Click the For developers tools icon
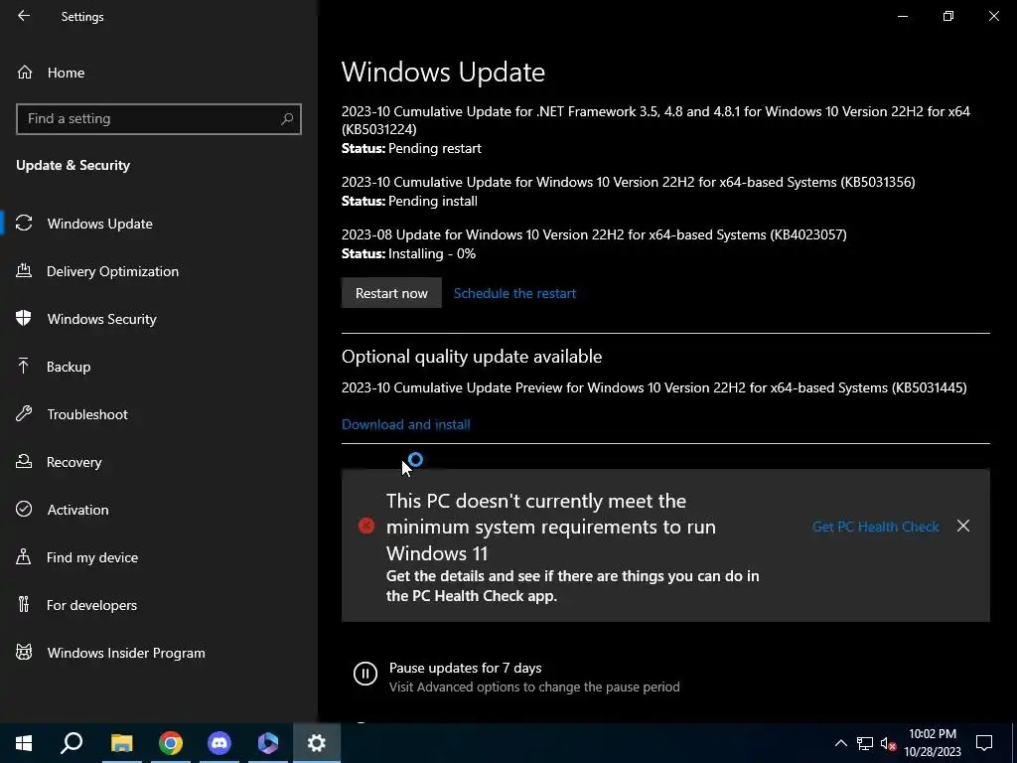The height and width of the screenshot is (763, 1017). (x=24, y=605)
